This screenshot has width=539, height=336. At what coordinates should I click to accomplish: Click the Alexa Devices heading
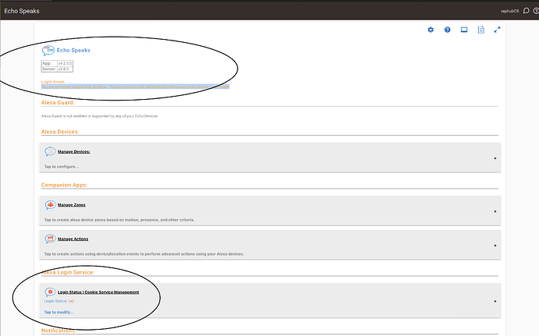[x=60, y=132]
